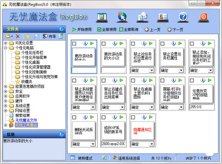Check the 更改滚动条的大小 card checkbox
Viewport: 222px width, 164px height.
74,43
